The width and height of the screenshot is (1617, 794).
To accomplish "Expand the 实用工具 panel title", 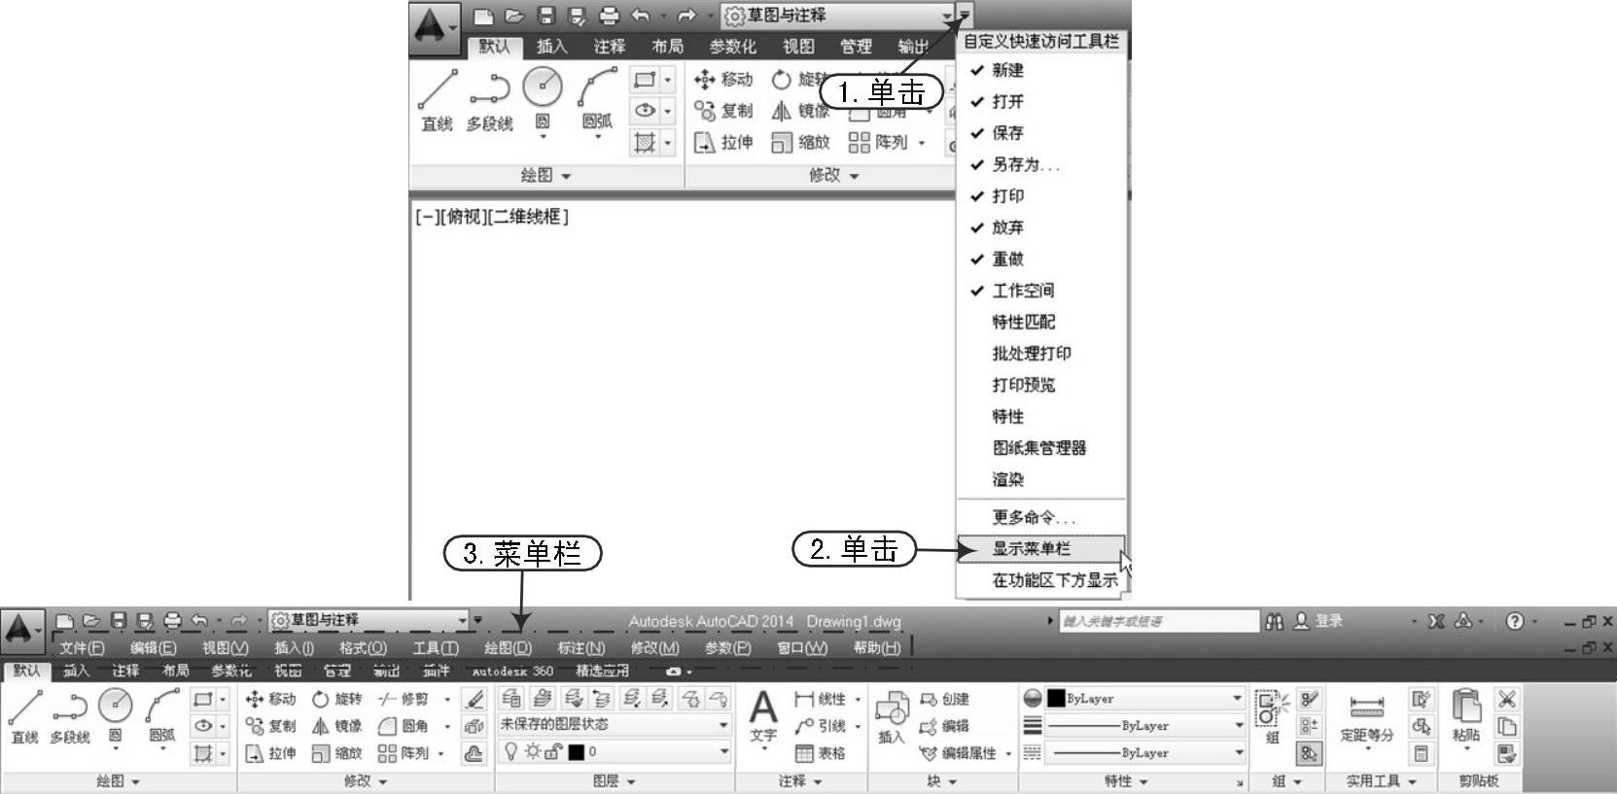I will pos(1382,781).
